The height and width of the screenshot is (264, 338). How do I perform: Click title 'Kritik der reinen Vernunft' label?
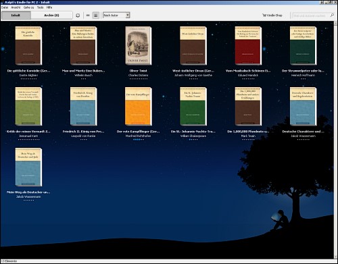pyautogui.click(x=28, y=132)
